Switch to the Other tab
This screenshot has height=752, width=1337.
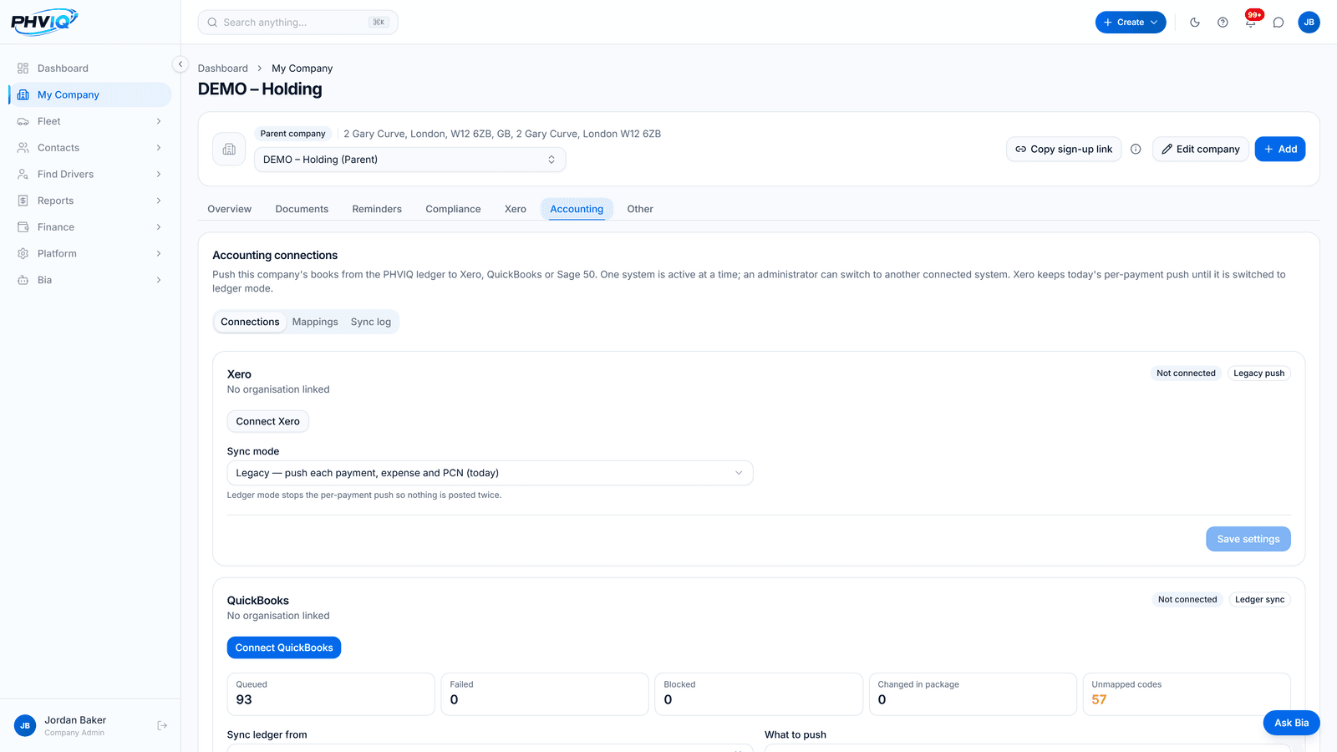pos(640,209)
